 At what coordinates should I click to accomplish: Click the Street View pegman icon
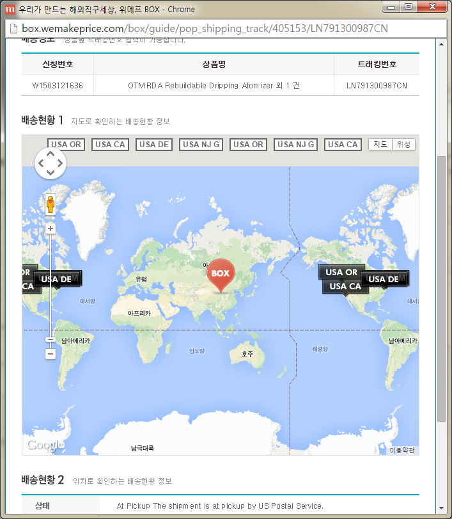pyautogui.click(x=51, y=204)
